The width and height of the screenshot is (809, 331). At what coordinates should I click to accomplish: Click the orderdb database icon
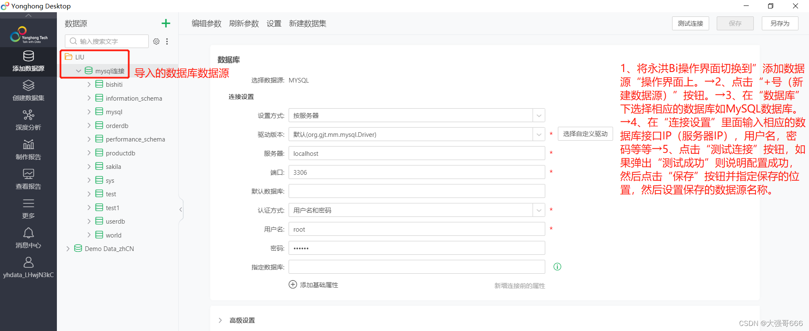[x=99, y=125]
